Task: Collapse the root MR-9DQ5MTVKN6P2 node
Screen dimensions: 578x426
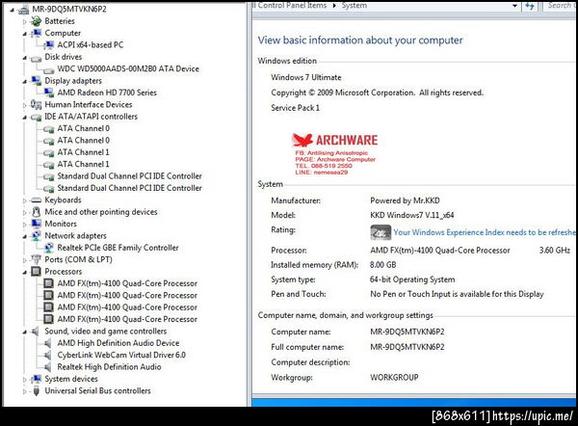Action: [12, 10]
